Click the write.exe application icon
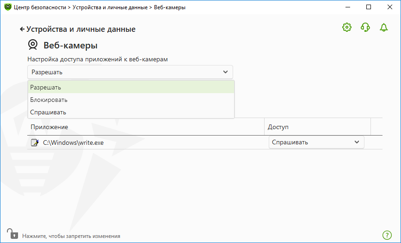Image resolution: width=401 pixels, height=243 pixels. pyautogui.click(x=35, y=142)
